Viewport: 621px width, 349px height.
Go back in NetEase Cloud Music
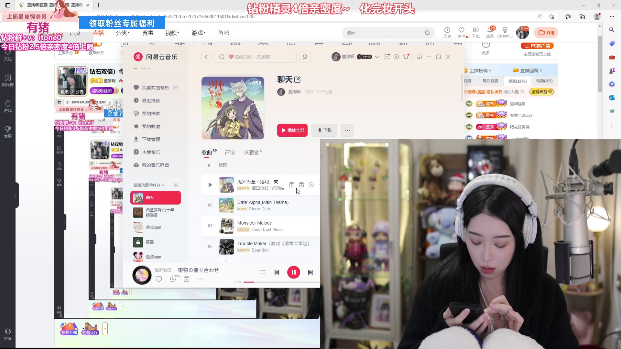pos(206,57)
